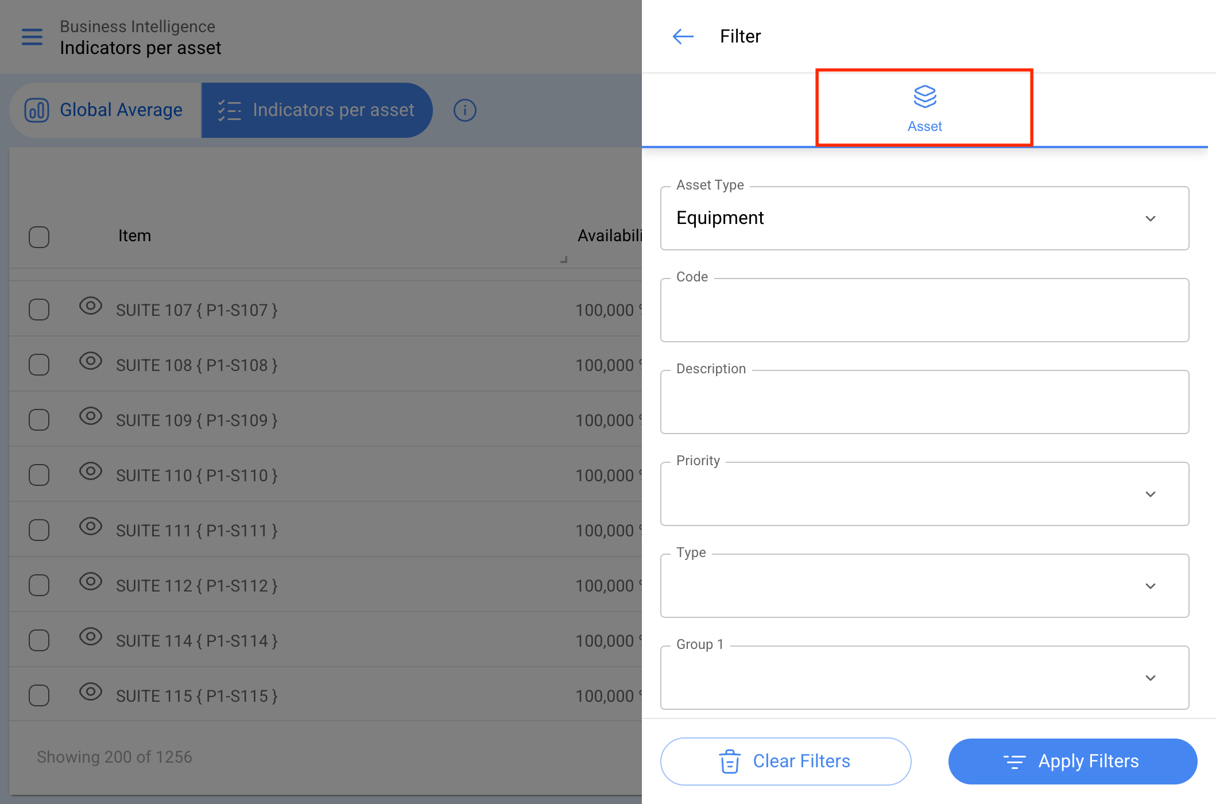Click the info circle icon
Viewport: 1216px width, 804px height.
[465, 110]
